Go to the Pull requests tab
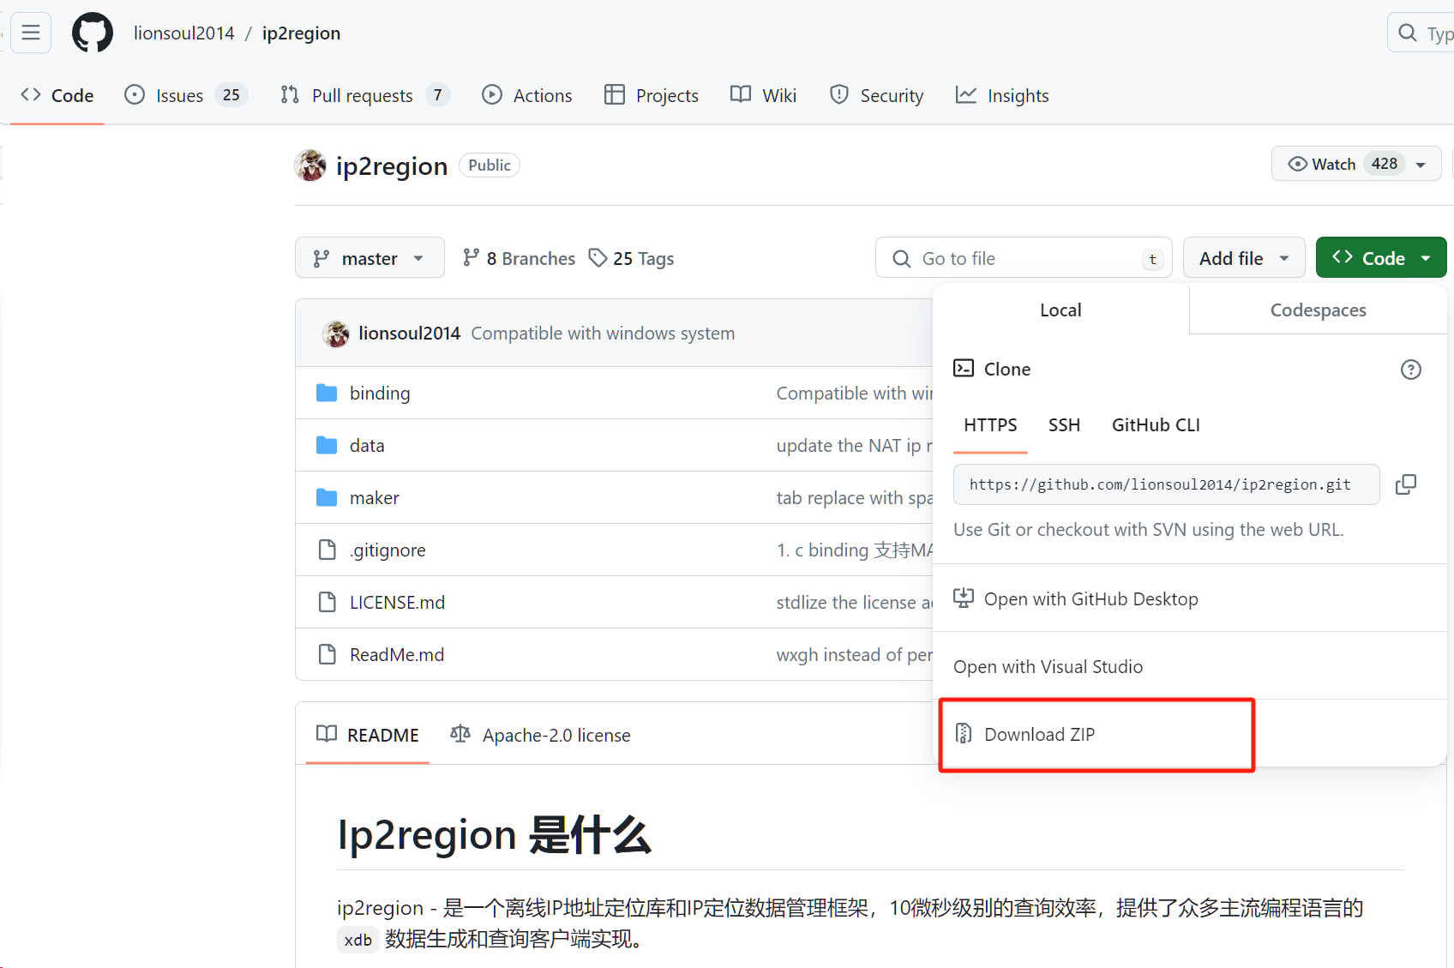The image size is (1454, 968). 364,95
